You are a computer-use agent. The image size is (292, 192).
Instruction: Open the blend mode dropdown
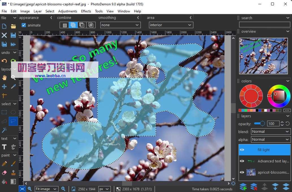coord(270,131)
